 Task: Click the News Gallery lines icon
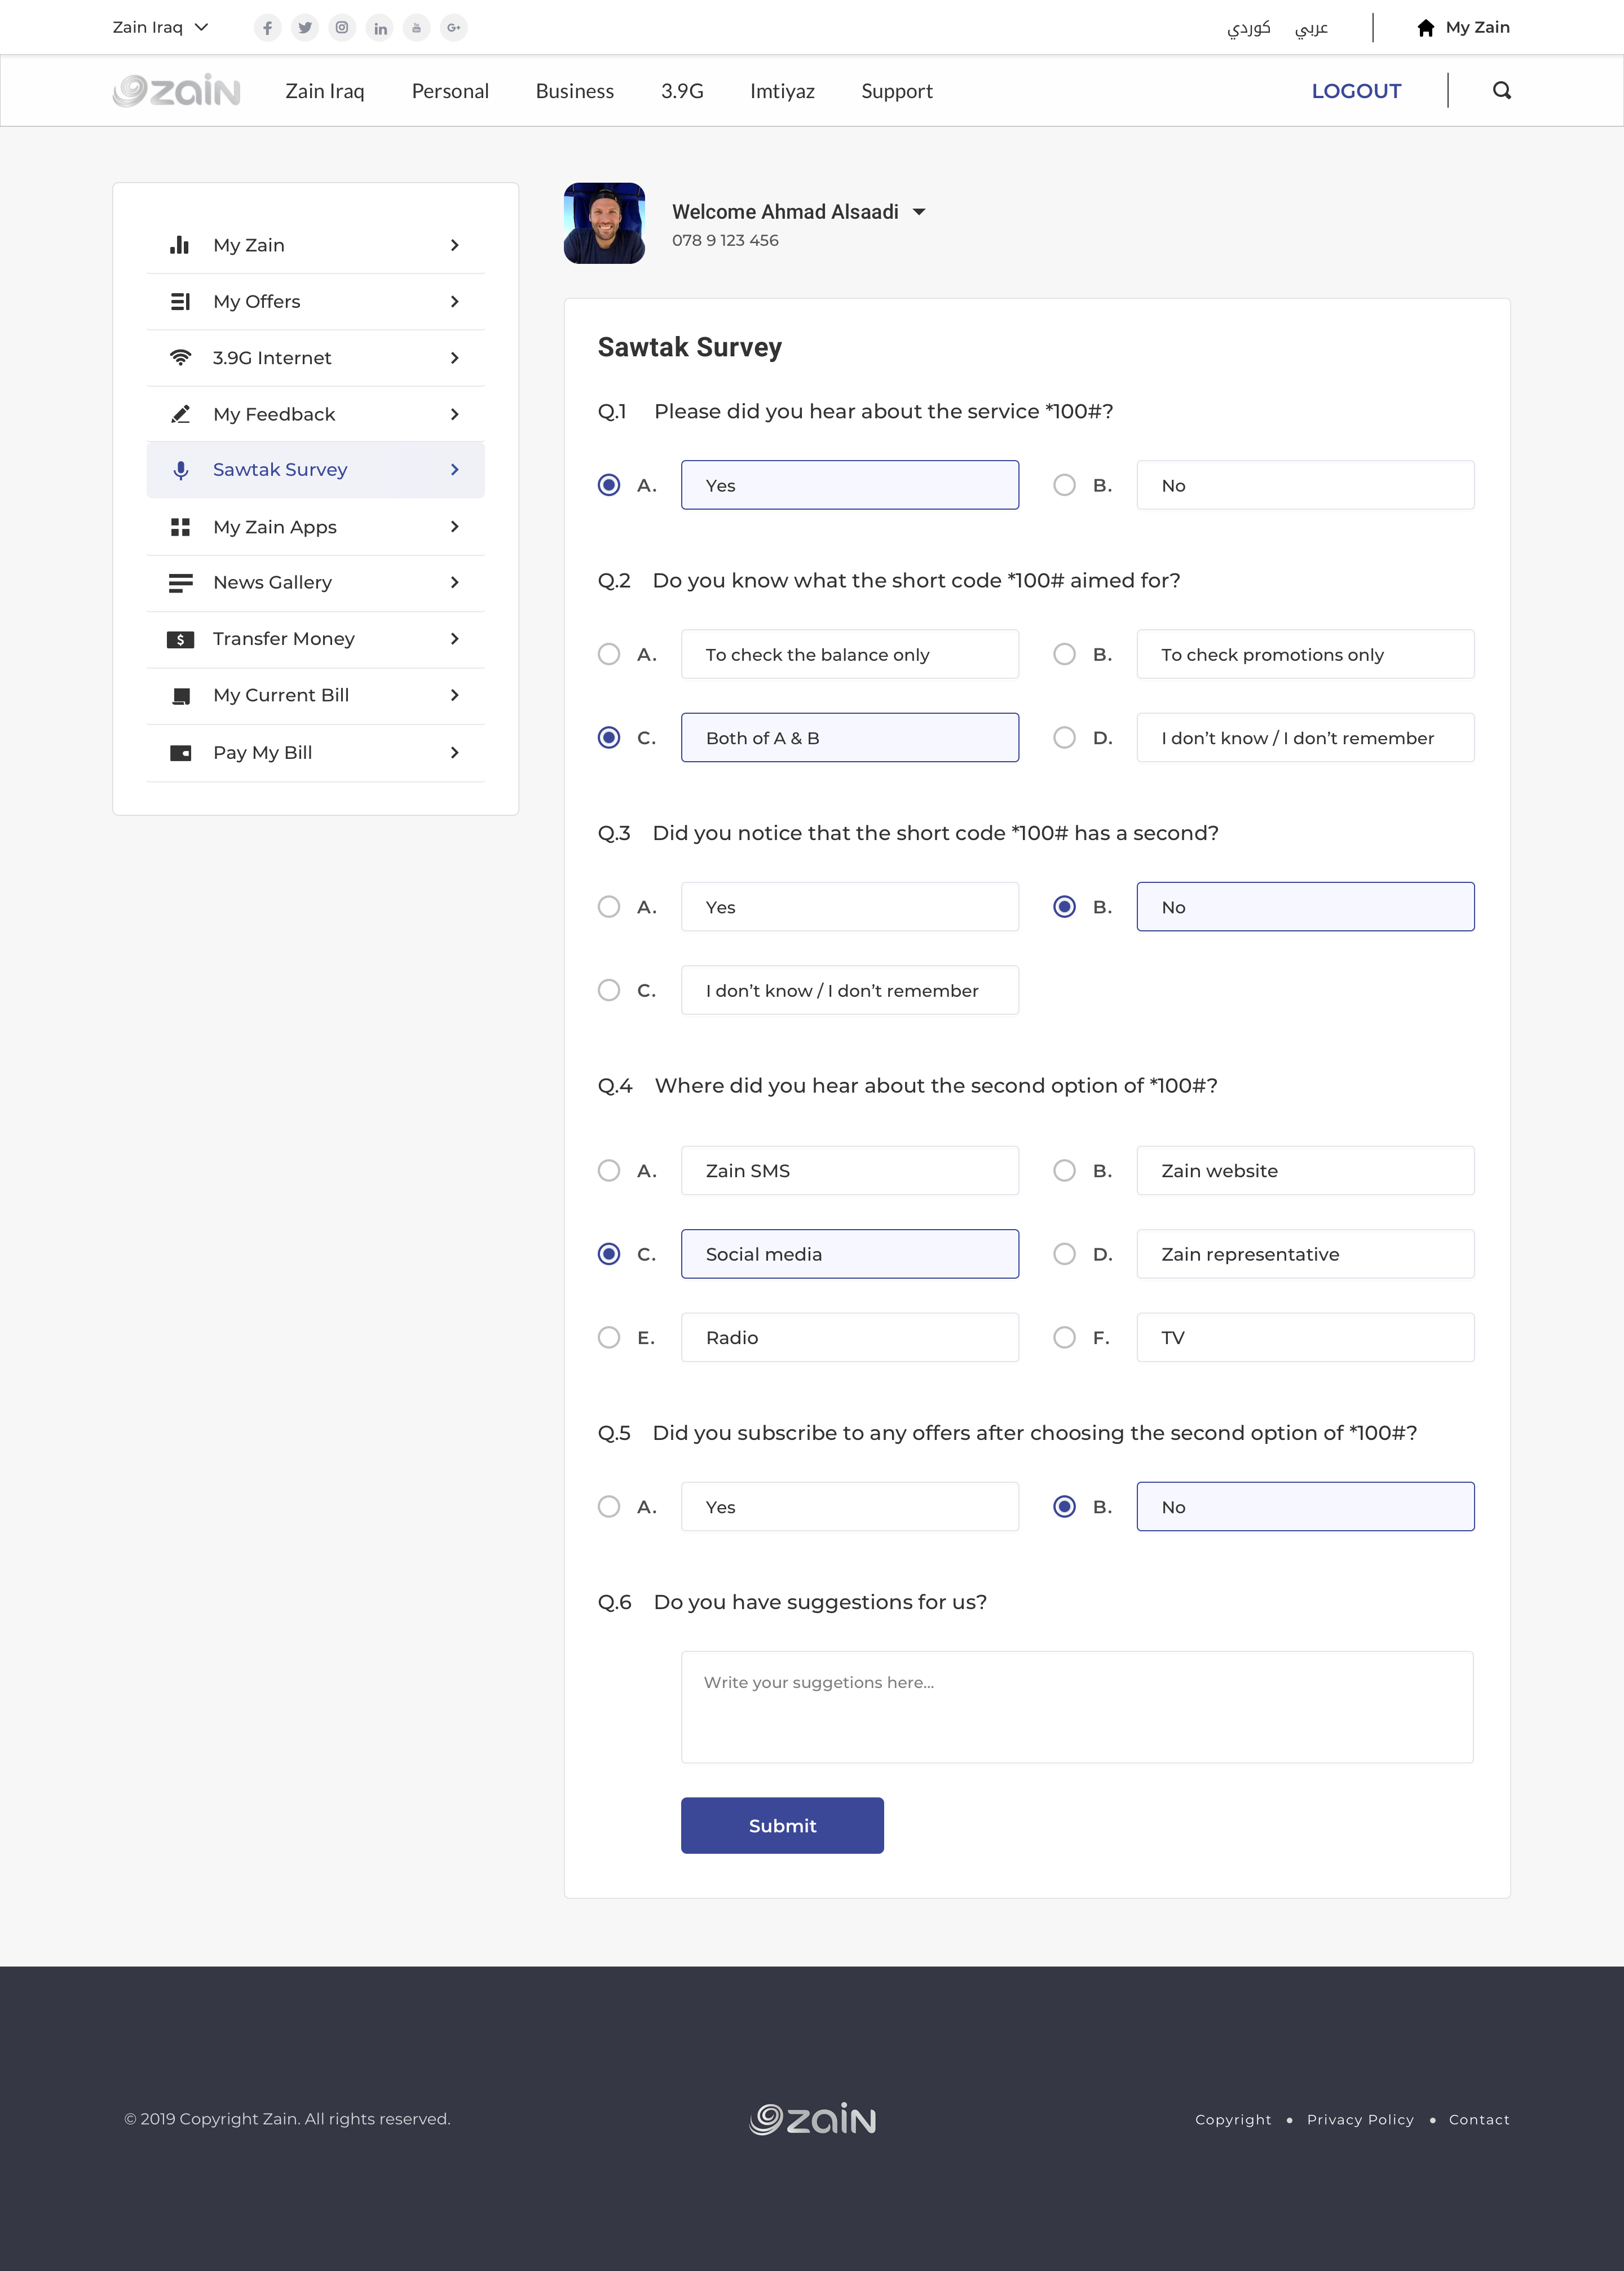tap(180, 583)
